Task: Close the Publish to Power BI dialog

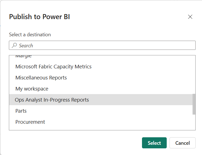Action: click(x=190, y=17)
